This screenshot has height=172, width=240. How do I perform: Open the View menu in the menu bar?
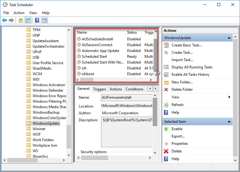point(33,13)
